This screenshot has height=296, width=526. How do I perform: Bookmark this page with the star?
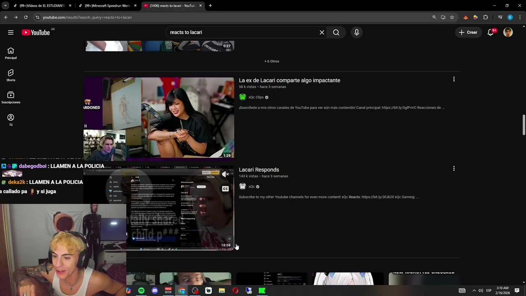(452, 17)
